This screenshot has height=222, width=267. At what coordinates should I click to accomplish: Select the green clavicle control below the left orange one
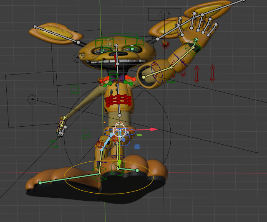click(108, 84)
